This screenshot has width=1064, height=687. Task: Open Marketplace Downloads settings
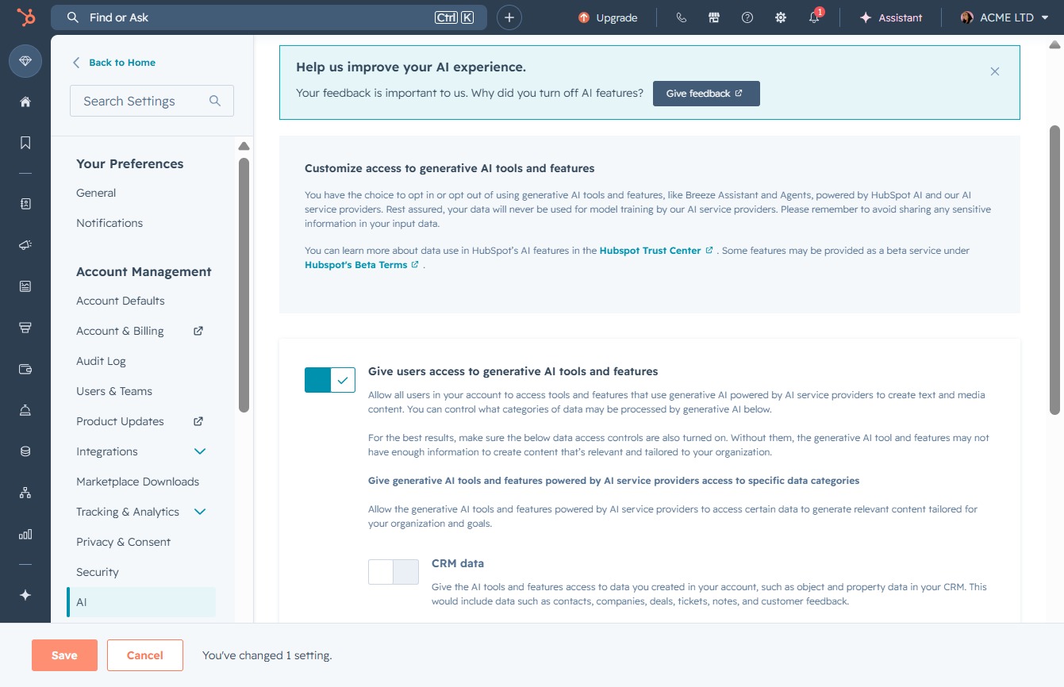(138, 482)
